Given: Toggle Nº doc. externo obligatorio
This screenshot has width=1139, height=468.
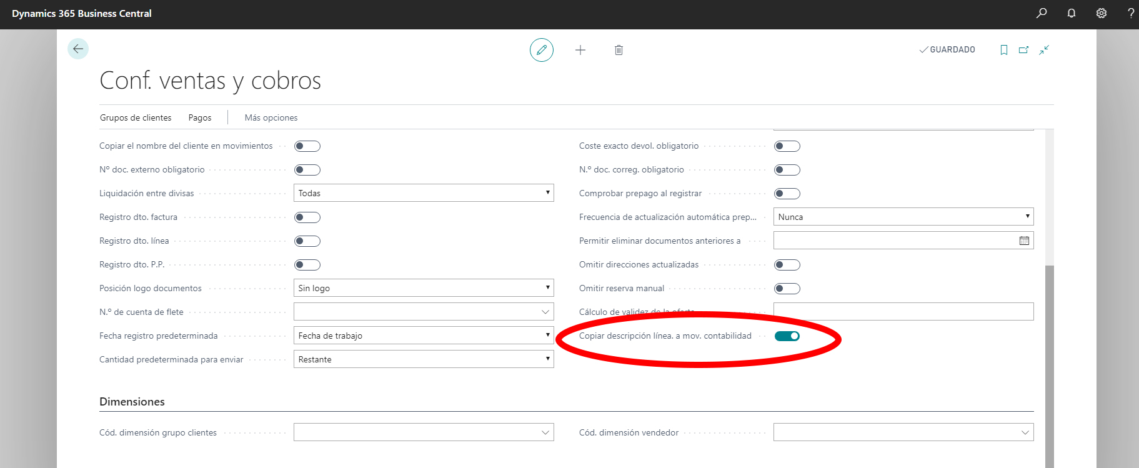Looking at the screenshot, I should (307, 170).
